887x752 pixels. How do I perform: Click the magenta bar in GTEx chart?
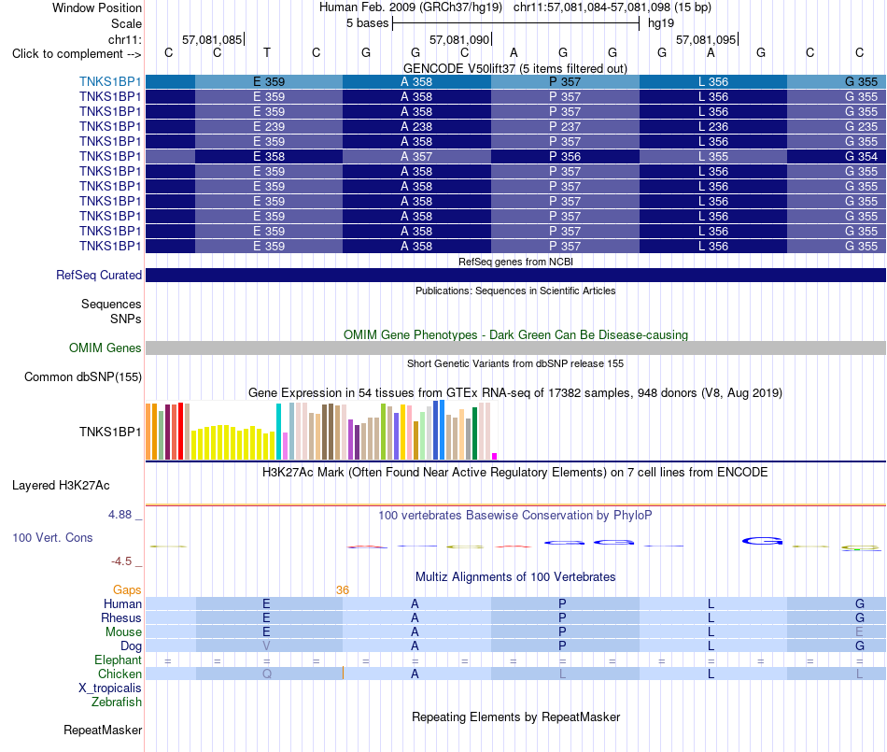(495, 456)
